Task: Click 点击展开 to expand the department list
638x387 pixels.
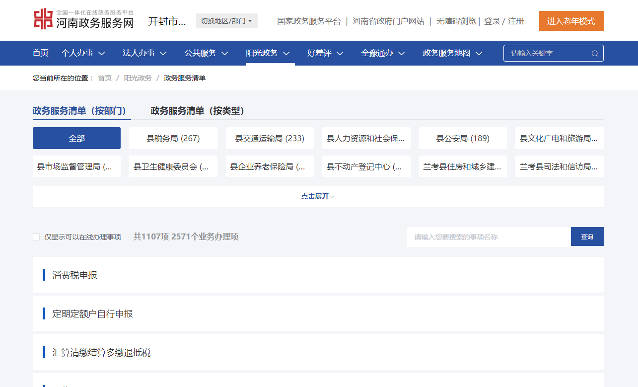Action: 318,196
